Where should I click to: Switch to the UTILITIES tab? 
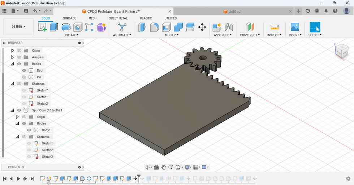(170, 18)
